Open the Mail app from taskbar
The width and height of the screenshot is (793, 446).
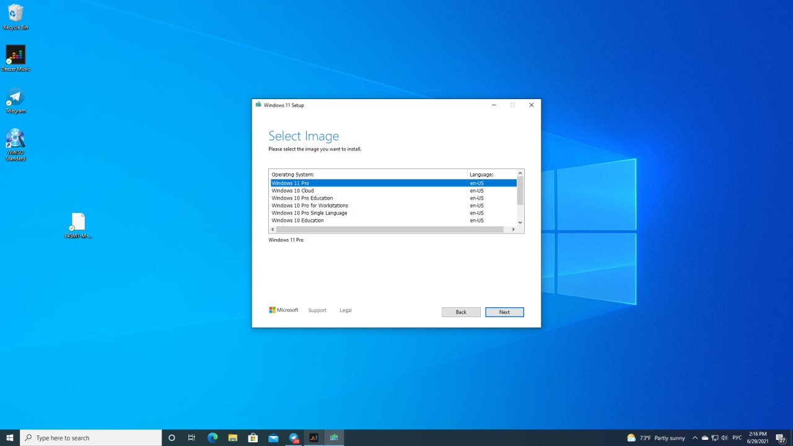click(273, 438)
